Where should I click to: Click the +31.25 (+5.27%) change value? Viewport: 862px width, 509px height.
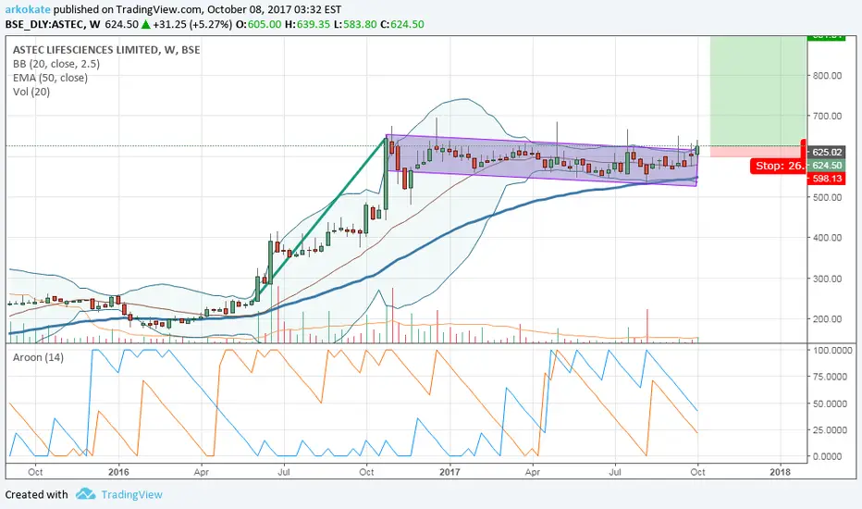coord(192,24)
